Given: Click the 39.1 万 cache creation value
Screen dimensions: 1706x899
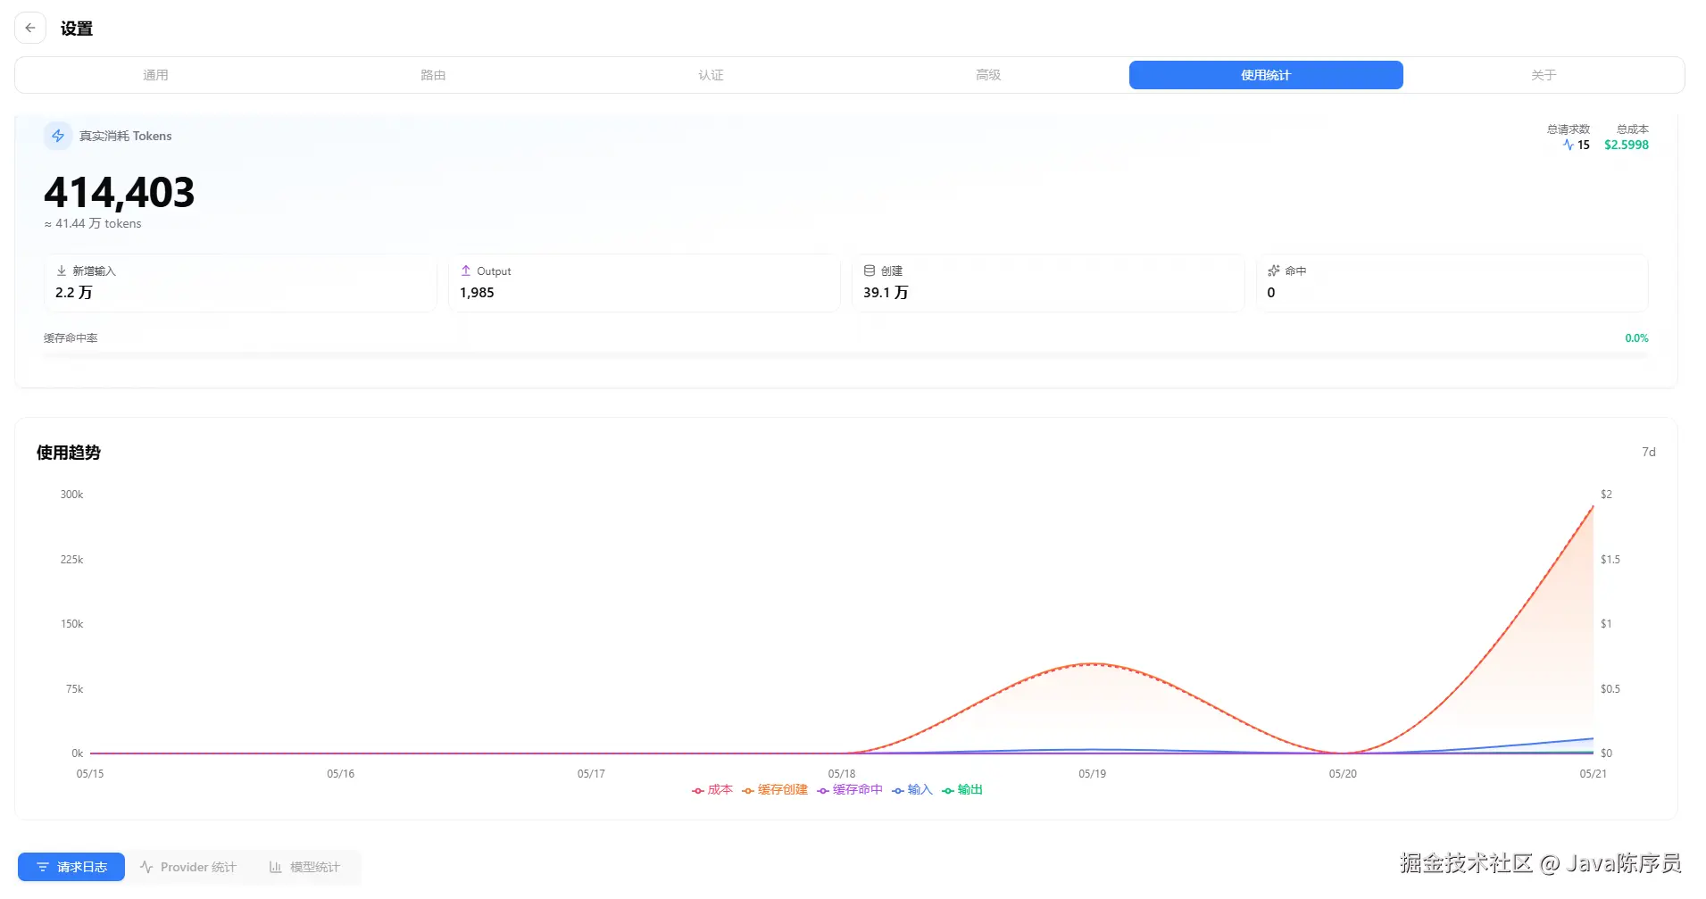Looking at the screenshot, I should point(886,293).
